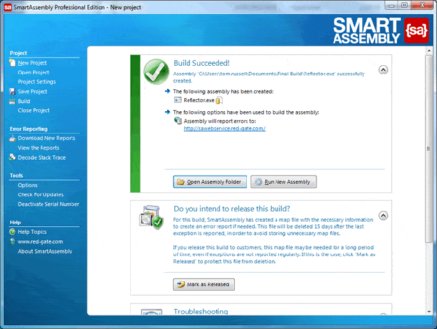Open the sawebservice.red-gate.com link

[224, 128]
